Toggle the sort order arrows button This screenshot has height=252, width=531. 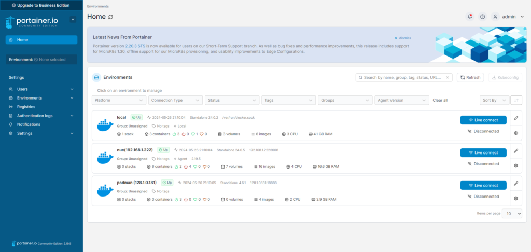[516, 100]
